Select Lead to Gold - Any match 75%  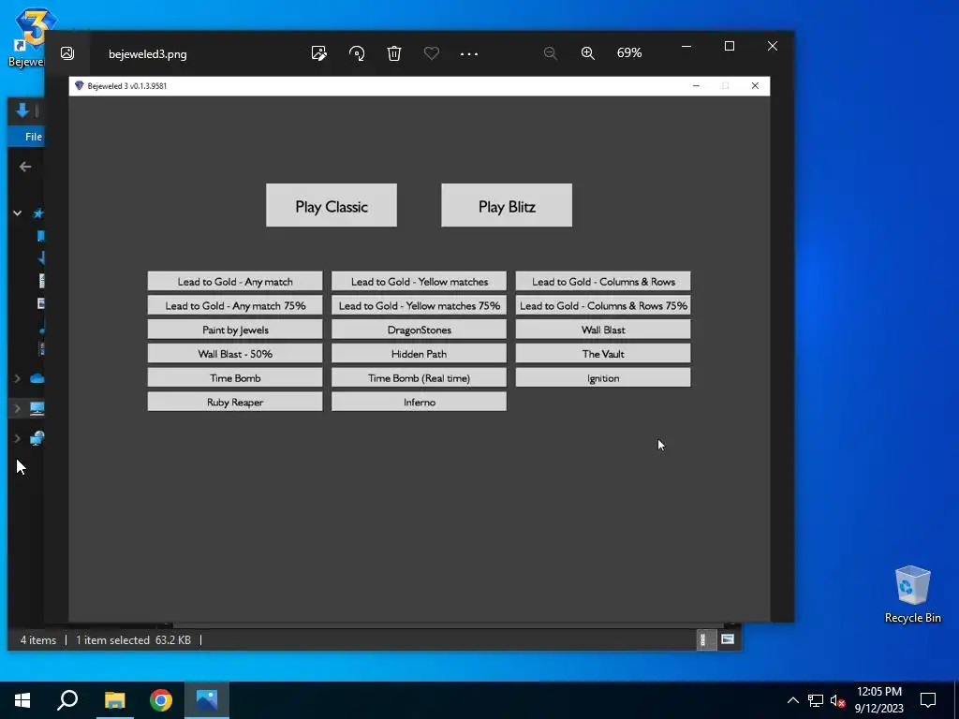pyautogui.click(x=235, y=305)
